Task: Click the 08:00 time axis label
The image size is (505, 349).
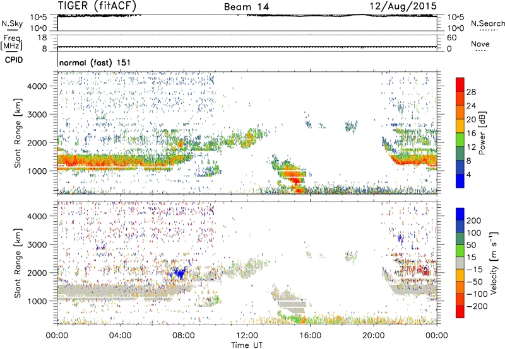Action: [x=184, y=336]
